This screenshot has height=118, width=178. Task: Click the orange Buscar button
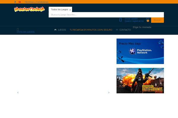click(x=157, y=20)
